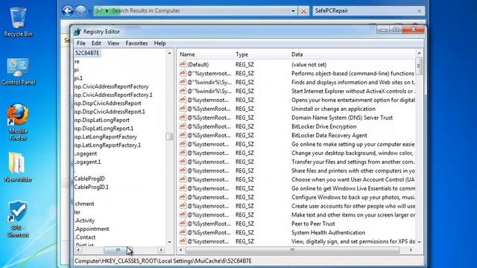This screenshot has width=477, height=268.
Task: Click the tree pane horizontal scrollbar thumb
Action: (118, 250)
